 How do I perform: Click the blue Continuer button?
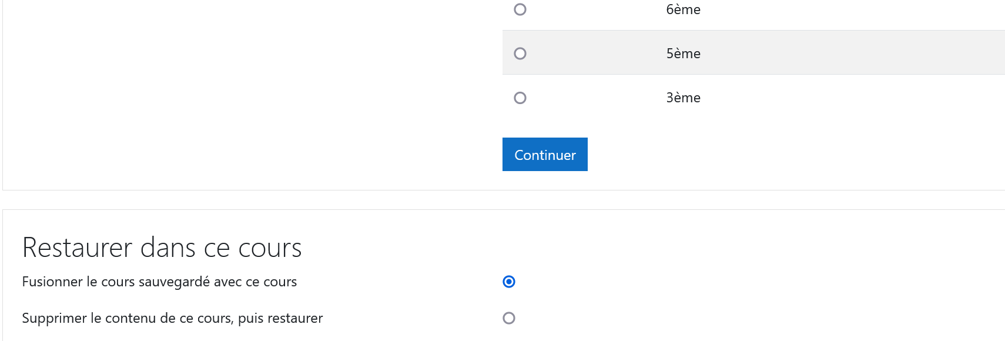[x=545, y=155]
